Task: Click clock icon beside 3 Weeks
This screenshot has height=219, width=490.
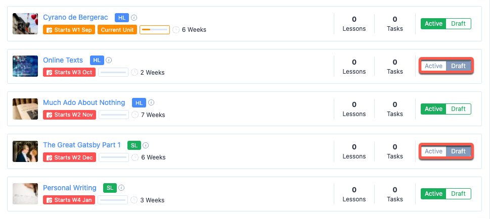Action: pos(135,200)
